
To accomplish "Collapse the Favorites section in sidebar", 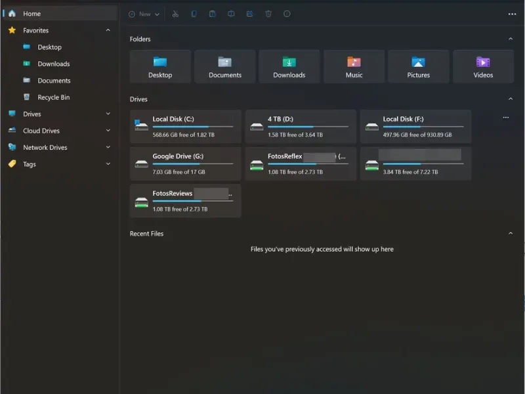I will coord(108,30).
